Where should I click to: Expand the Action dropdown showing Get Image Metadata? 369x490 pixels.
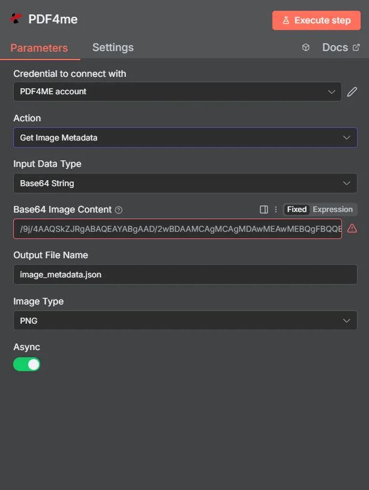click(185, 138)
